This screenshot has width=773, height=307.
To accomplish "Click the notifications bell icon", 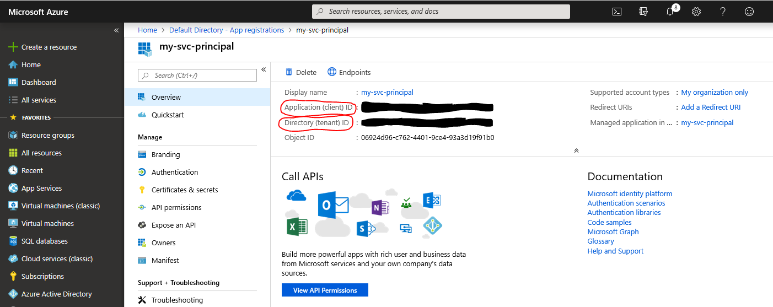I will coord(670,12).
